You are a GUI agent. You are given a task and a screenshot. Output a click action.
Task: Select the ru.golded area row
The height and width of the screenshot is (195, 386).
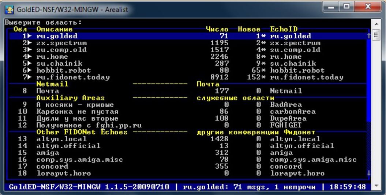pos(188,36)
